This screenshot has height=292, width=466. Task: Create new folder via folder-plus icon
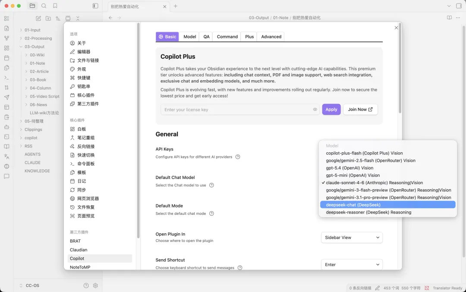pyautogui.click(x=48, y=19)
